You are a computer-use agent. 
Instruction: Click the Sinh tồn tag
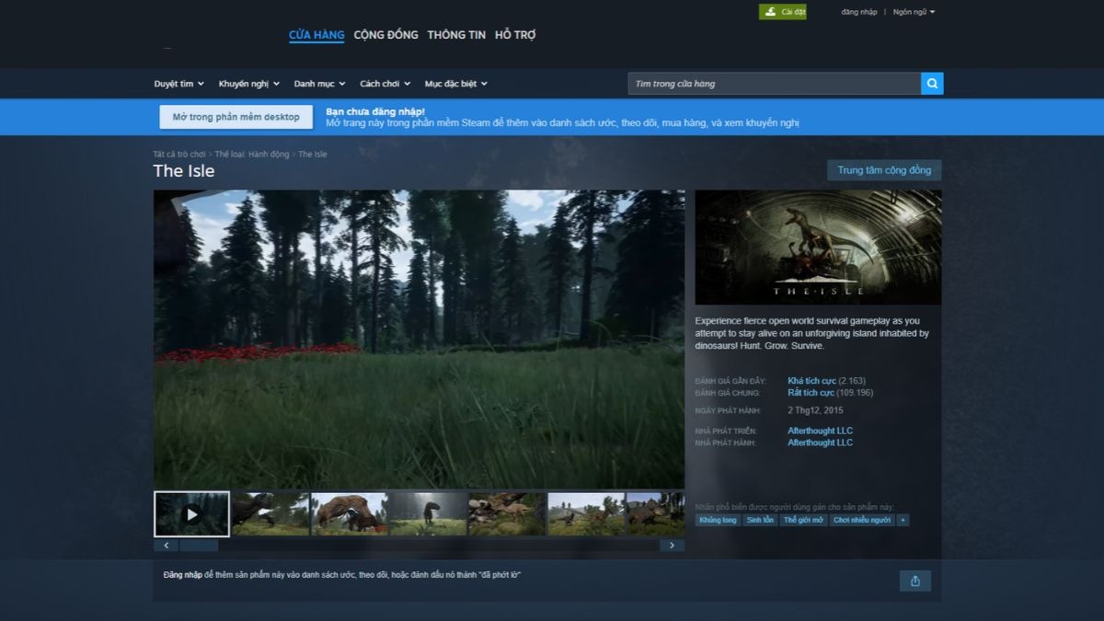pyautogui.click(x=760, y=520)
